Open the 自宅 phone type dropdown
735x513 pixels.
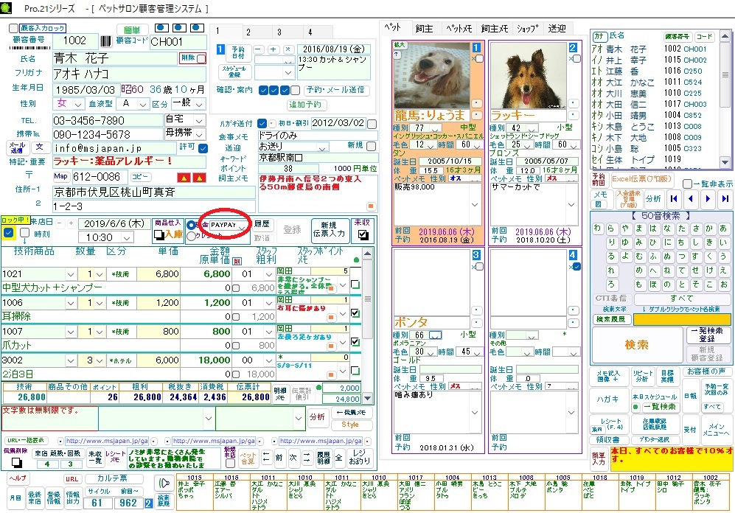(x=201, y=120)
